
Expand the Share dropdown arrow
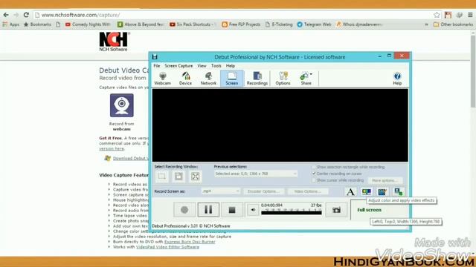311,74
